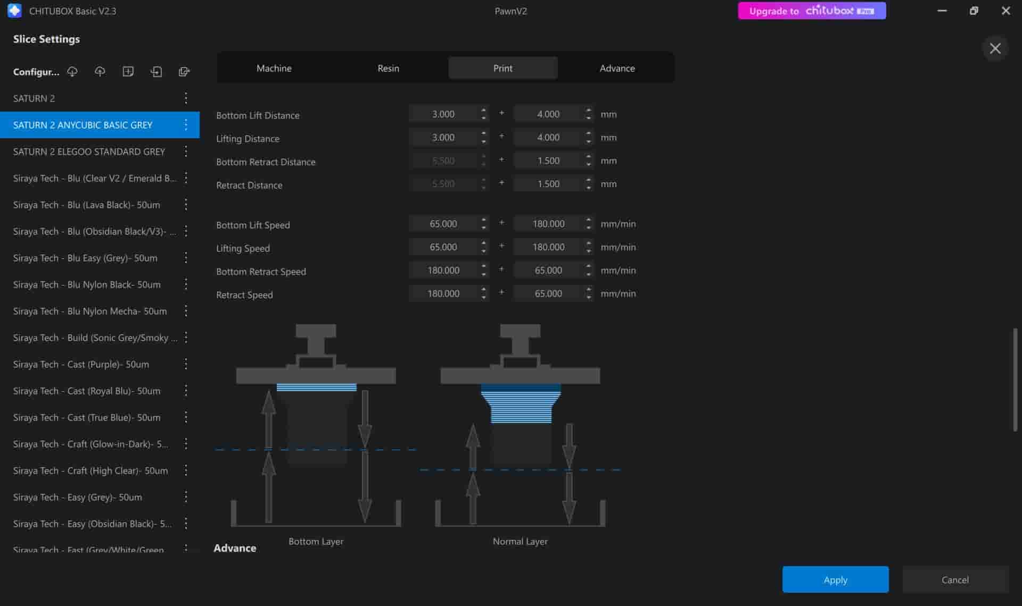Select Siraya Tech Craft Glow-in-Dark profile
The width and height of the screenshot is (1022, 606).
coord(100,443)
